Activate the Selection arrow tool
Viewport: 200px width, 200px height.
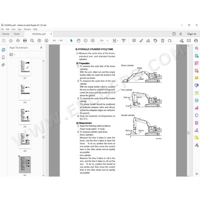71,41
